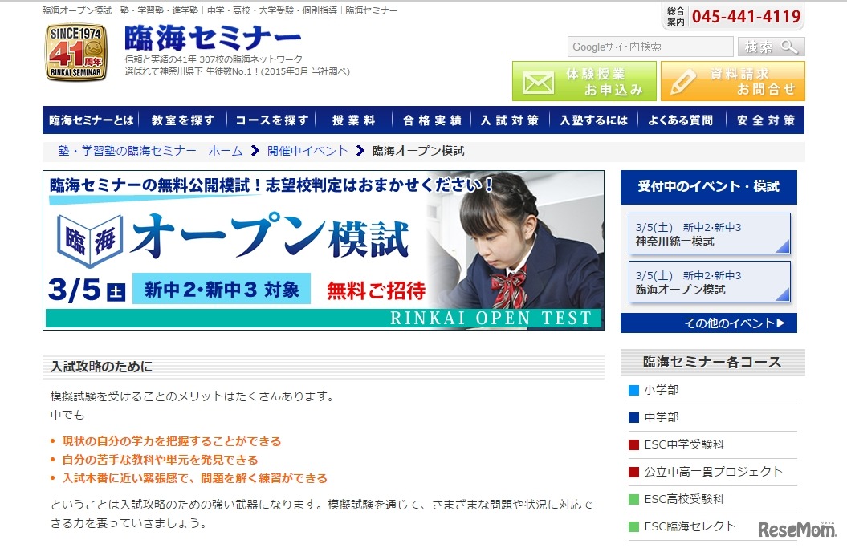Click the 受付中のイベント・模試 sidebar header
Screen dimensions: 847x548
(709, 186)
